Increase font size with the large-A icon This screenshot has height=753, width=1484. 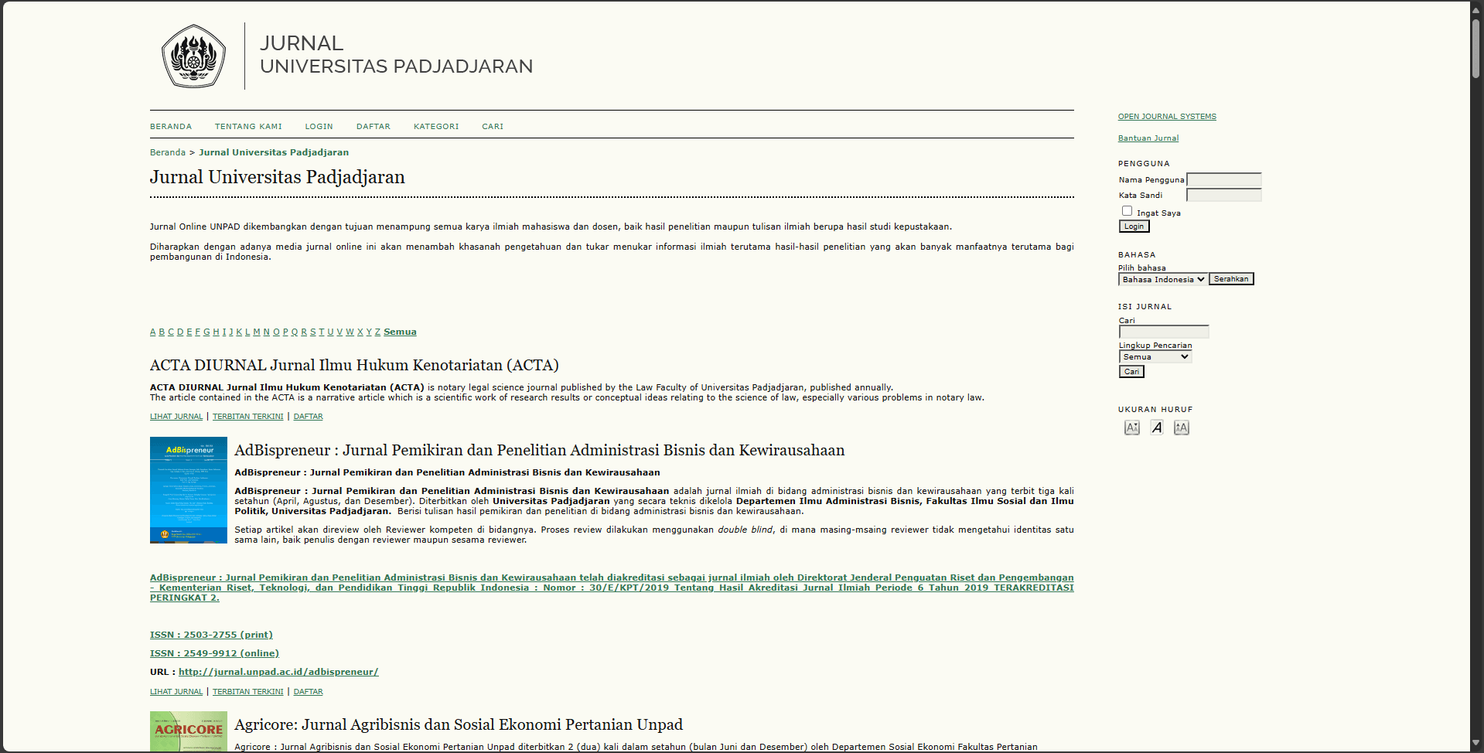coord(1182,428)
